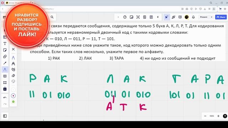
Task: Click answer option 2) ЛАК
Action: [x=85, y=58]
